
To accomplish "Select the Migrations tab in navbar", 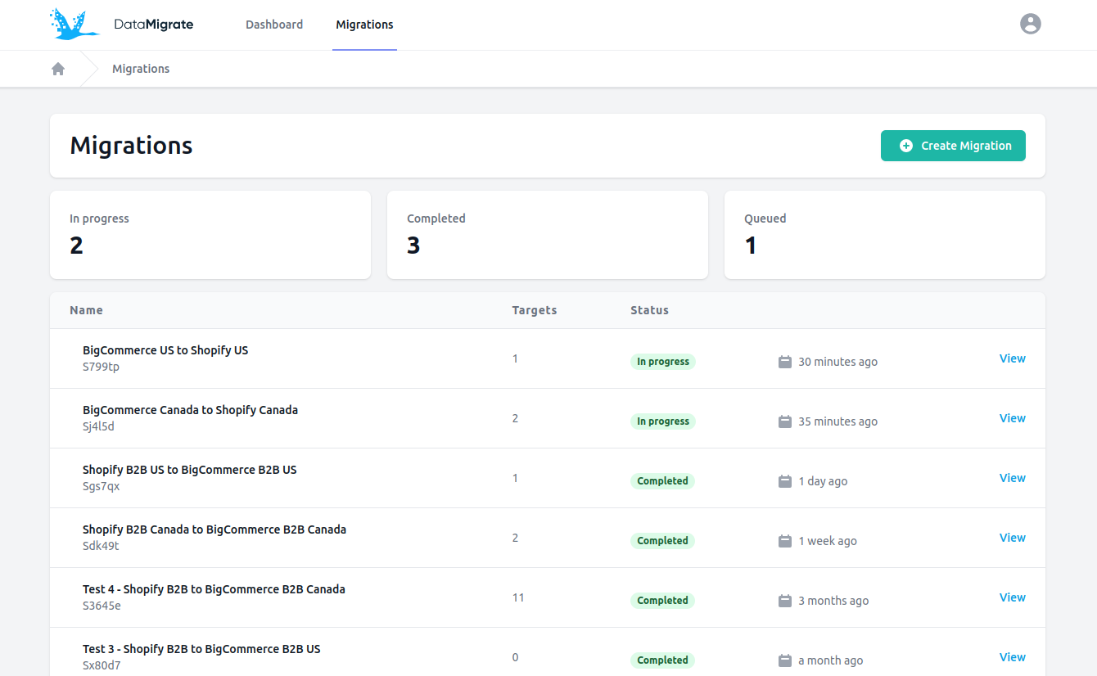I will [364, 25].
